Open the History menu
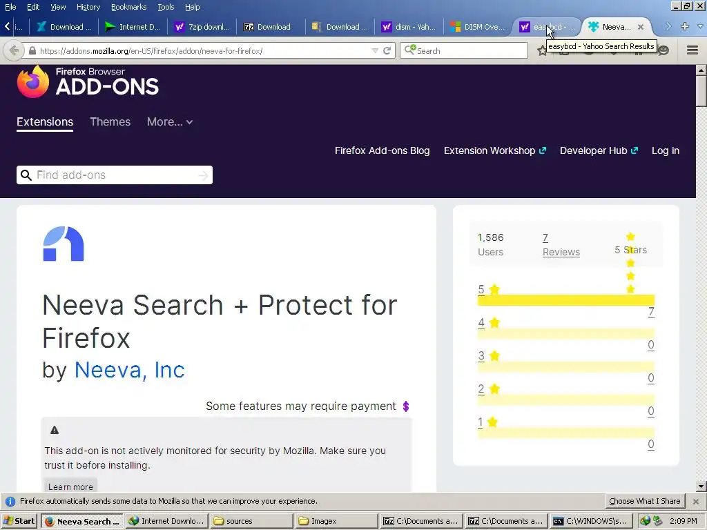The height and width of the screenshot is (530, 707). tap(88, 7)
